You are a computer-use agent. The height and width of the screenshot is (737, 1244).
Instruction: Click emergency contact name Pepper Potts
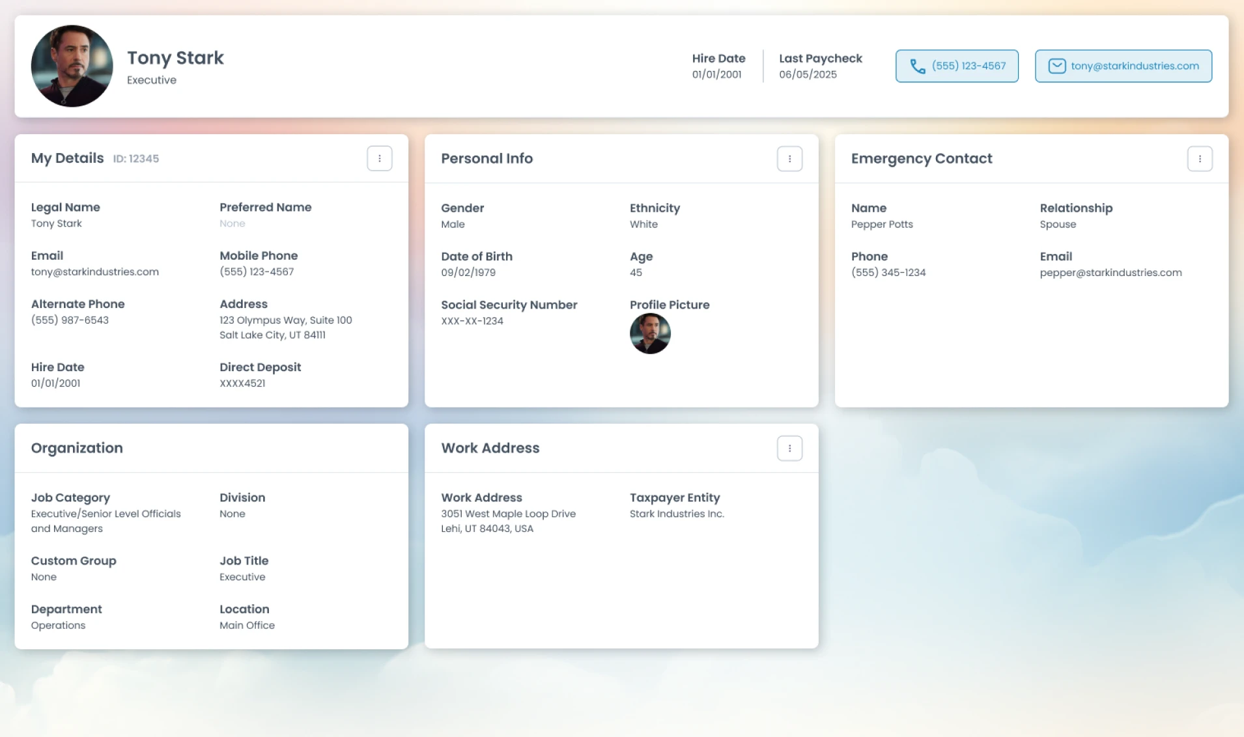[882, 224]
